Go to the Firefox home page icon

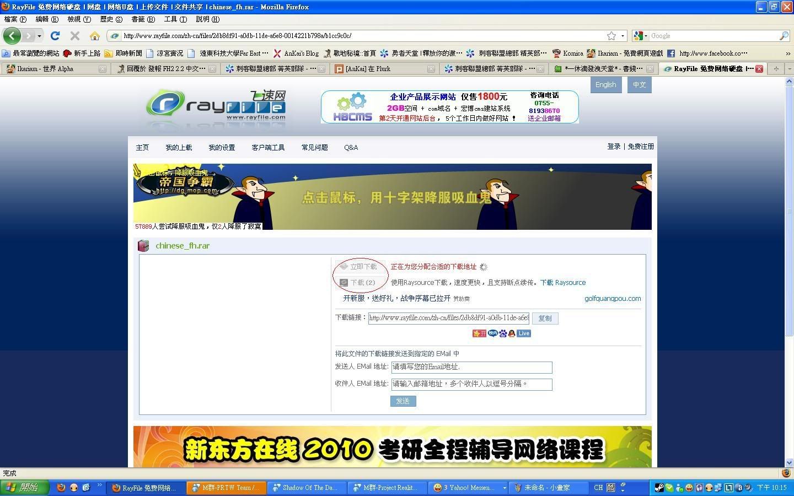point(95,36)
